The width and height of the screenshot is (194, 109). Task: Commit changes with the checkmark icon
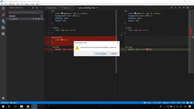(33, 8)
